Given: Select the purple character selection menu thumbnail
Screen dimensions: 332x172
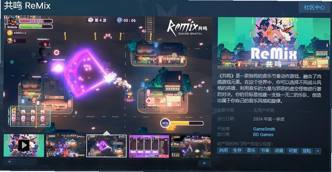Looking at the screenshot, I should tap(149, 146).
